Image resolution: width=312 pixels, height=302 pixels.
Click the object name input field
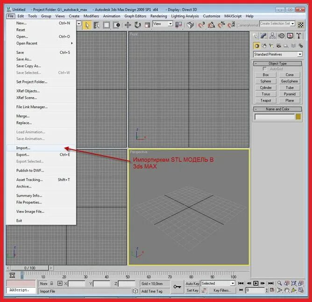click(274, 117)
